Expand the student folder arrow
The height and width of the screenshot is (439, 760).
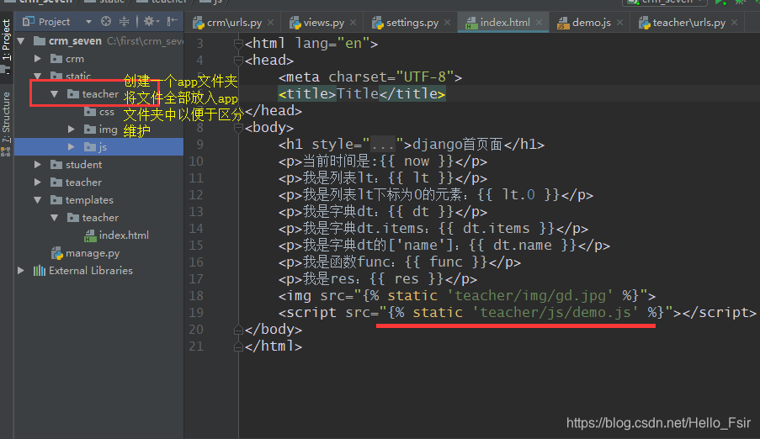point(38,164)
